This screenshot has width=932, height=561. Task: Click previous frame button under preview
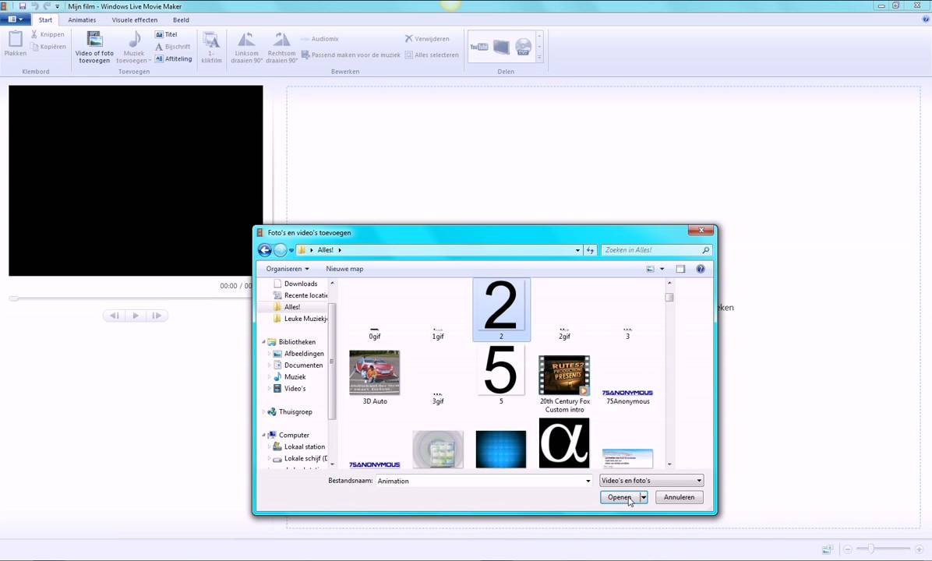114,316
